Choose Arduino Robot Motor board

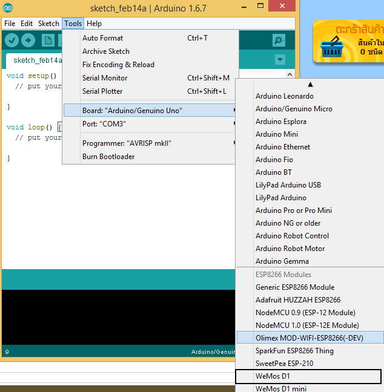click(310, 249)
